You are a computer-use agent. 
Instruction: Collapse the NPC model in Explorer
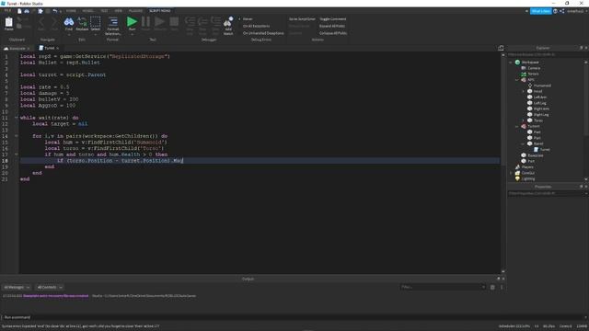coord(517,80)
